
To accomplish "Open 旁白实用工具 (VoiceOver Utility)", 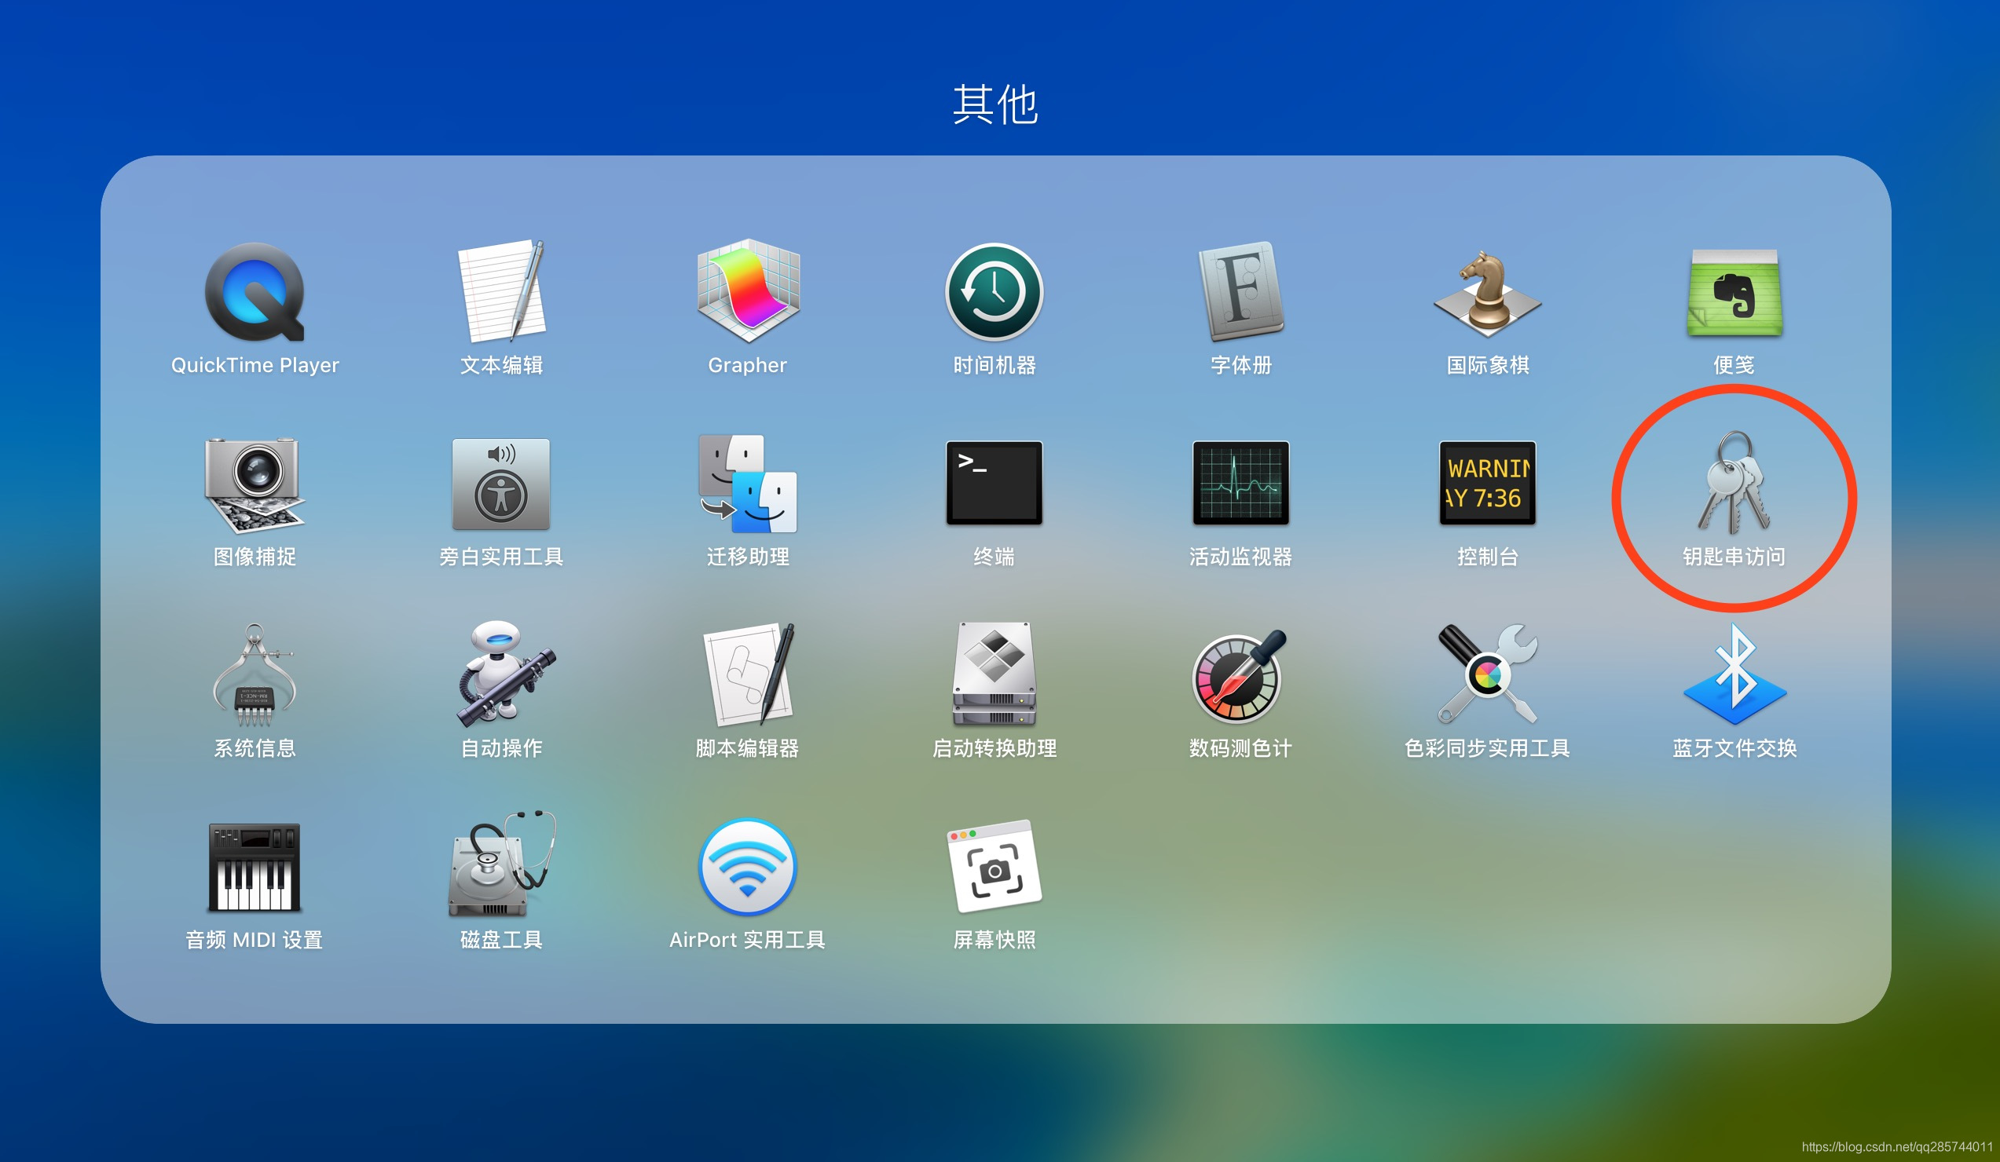I will pos(502,484).
